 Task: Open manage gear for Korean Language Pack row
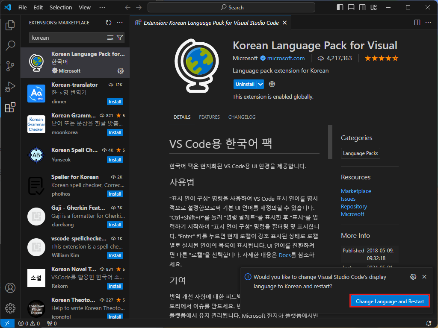pos(120,71)
